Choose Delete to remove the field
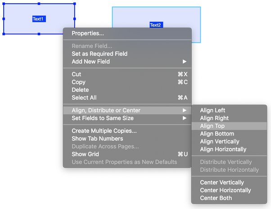 (127, 90)
